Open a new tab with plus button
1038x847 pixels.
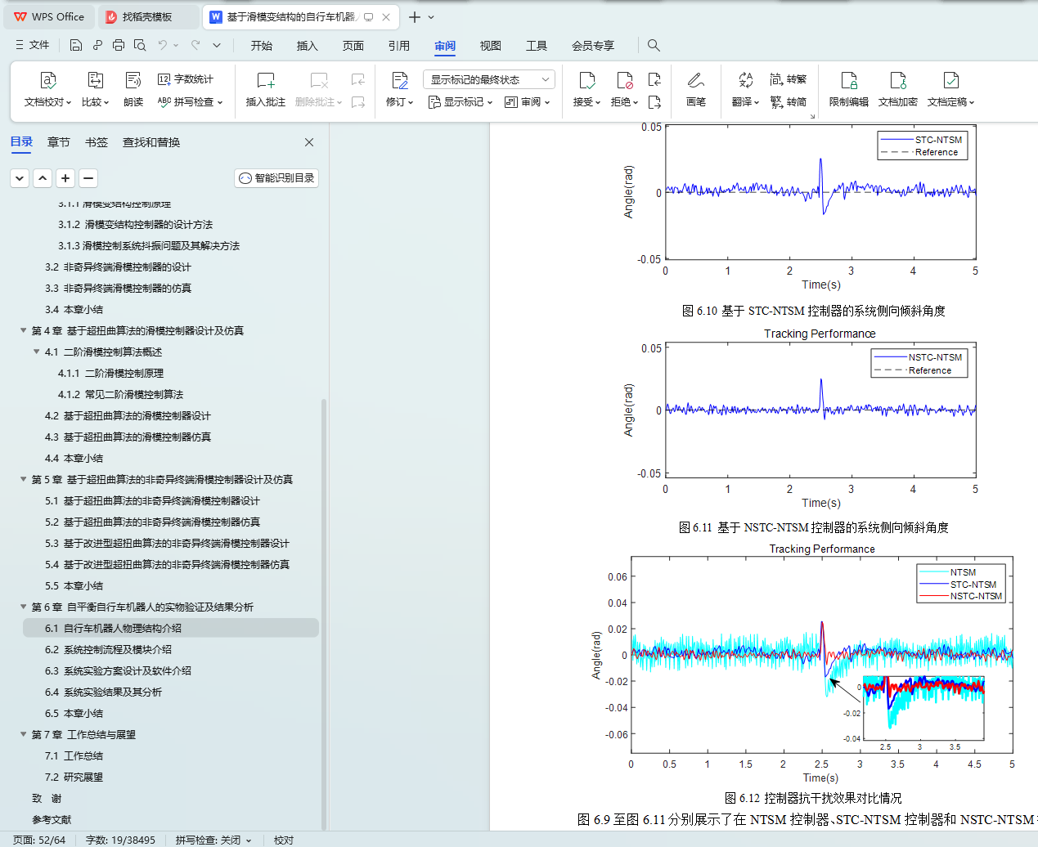click(x=415, y=17)
